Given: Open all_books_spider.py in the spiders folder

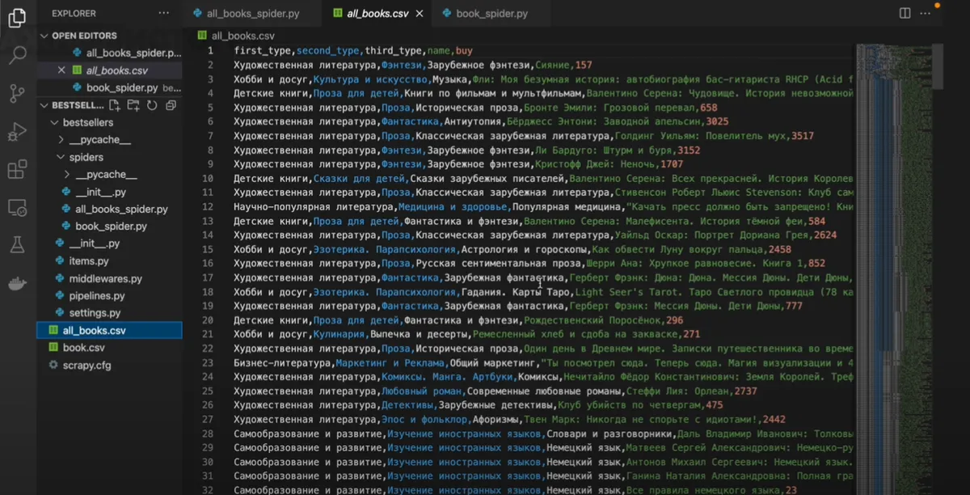Looking at the screenshot, I should coord(121,209).
